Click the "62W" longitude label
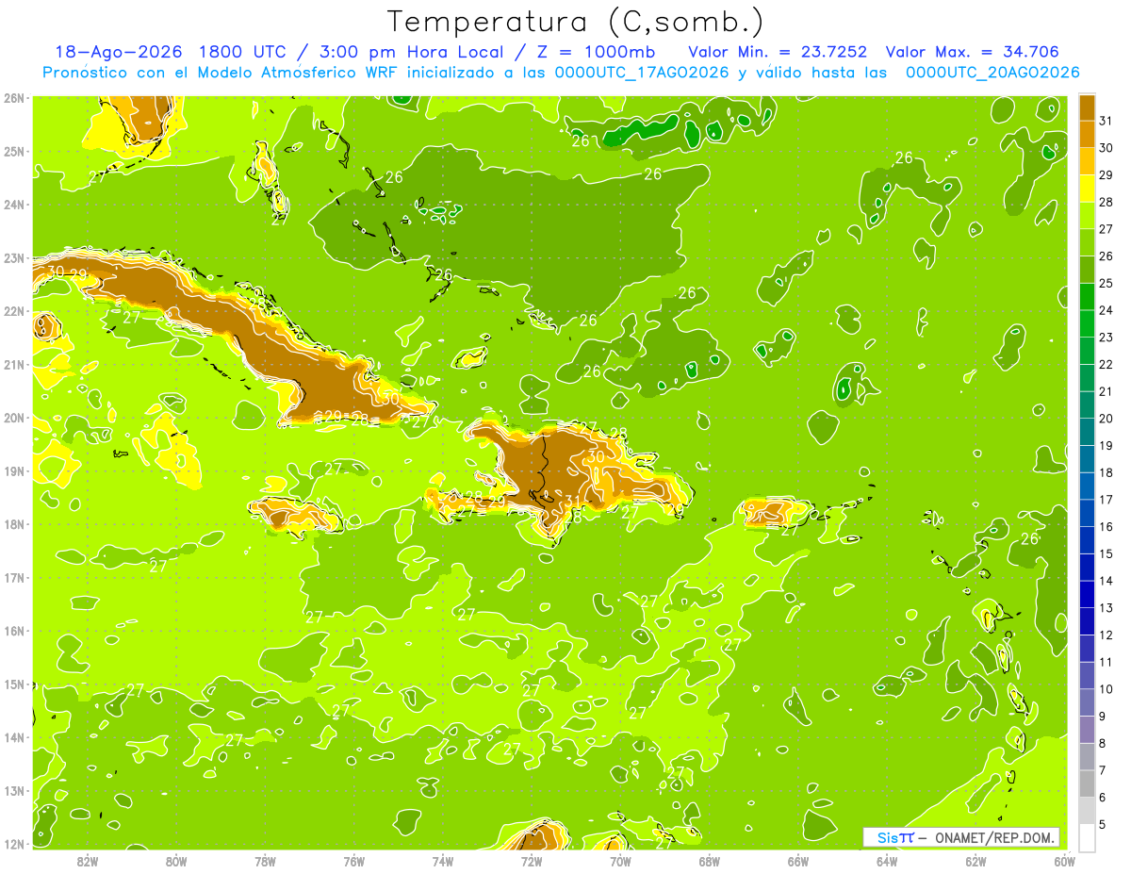The width and height of the screenshot is (1131, 874). pos(975,861)
